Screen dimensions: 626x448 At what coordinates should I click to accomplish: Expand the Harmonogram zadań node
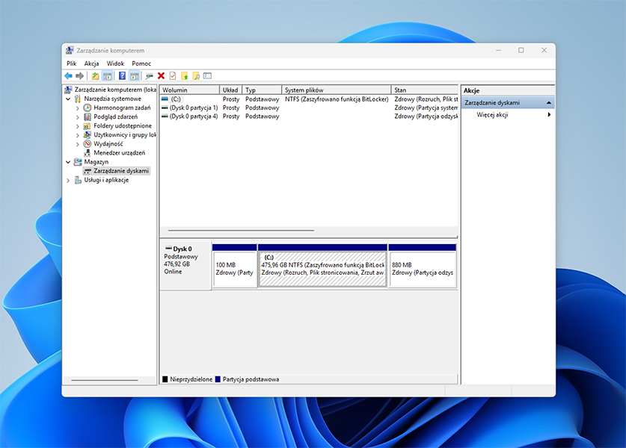pyautogui.click(x=78, y=108)
